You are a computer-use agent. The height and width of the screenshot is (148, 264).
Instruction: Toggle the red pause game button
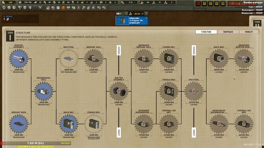[x=198, y=4]
